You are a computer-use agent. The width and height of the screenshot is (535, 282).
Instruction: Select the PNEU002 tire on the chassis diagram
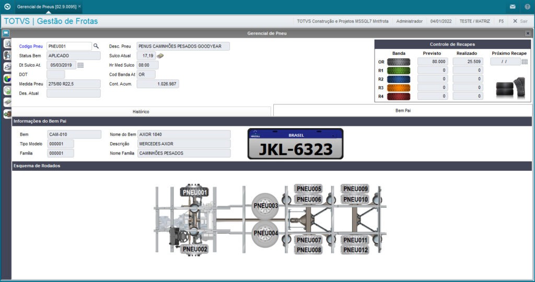tap(194, 249)
